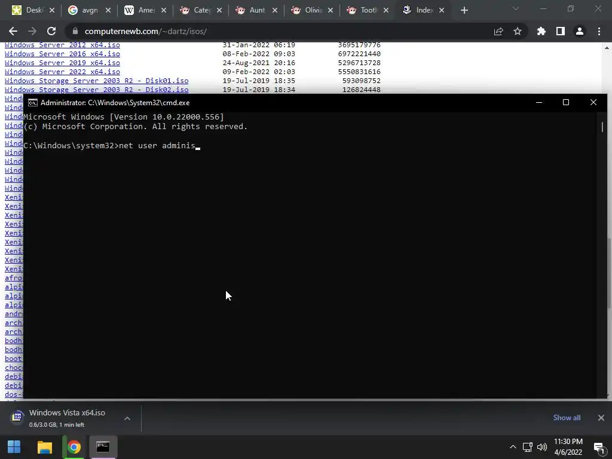The width and height of the screenshot is (612, 459).
Task: Switch to the Categ tab
Action: pos(201,10)
